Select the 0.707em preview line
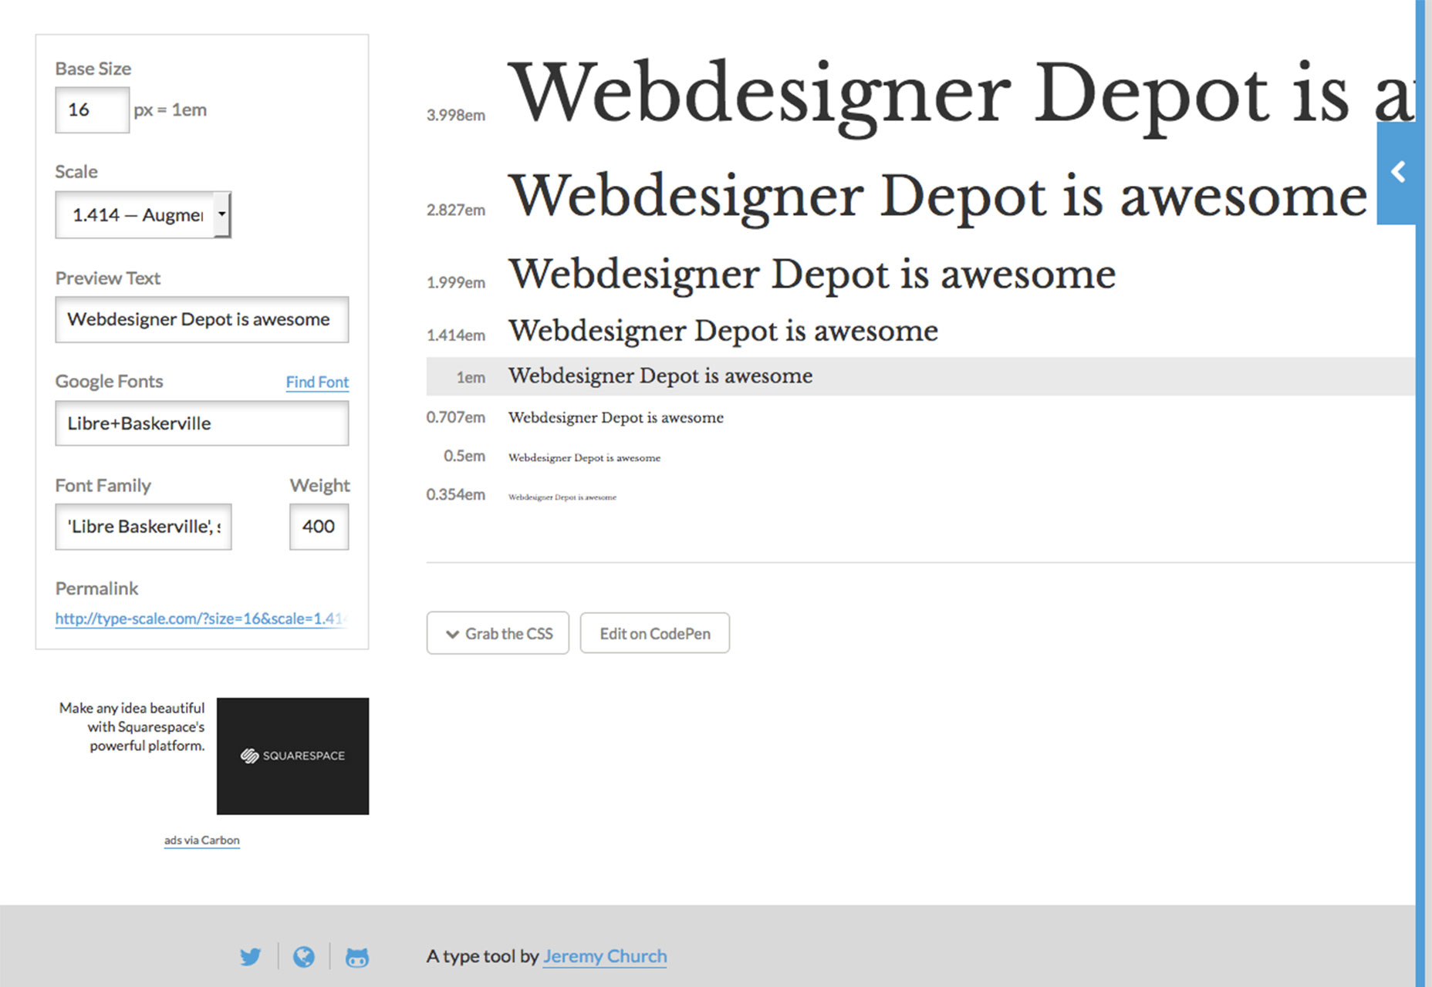 click(x=616, y=417)
